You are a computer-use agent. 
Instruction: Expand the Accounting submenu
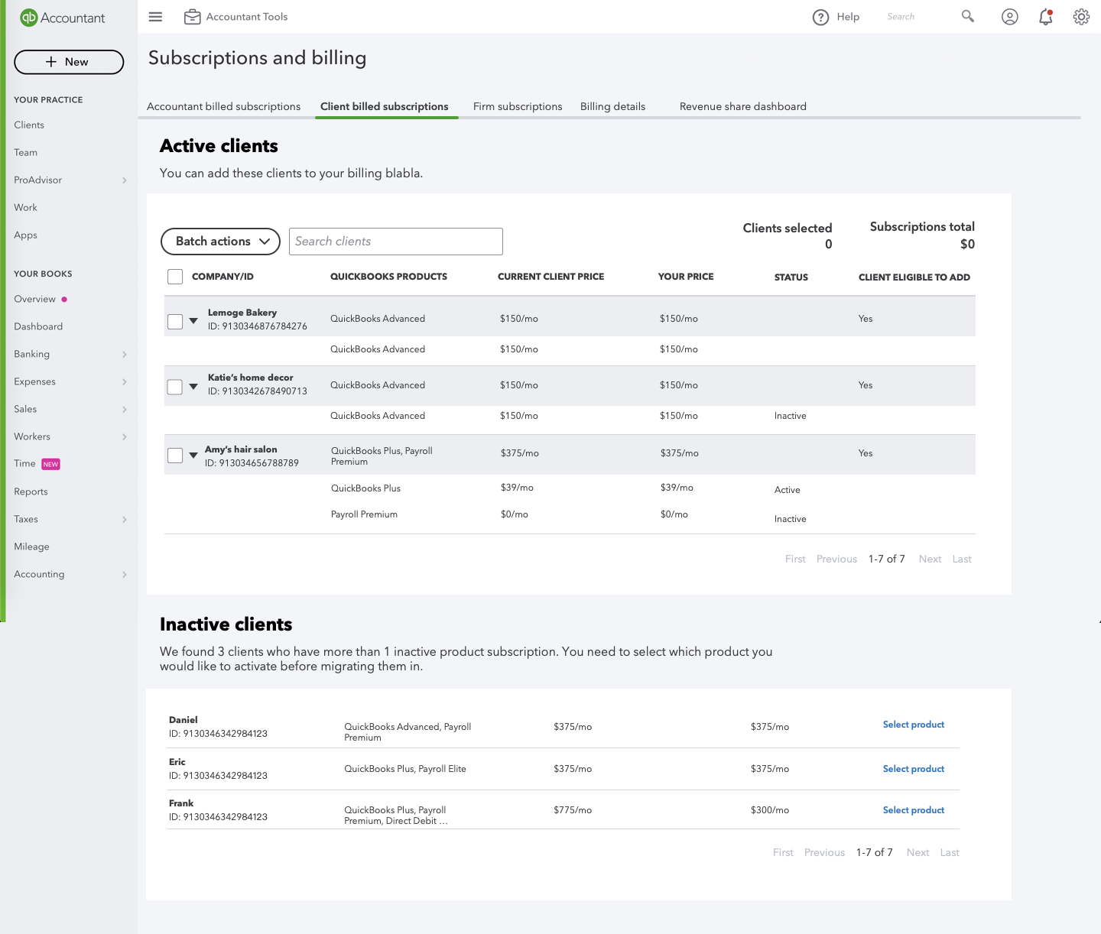pos(125,575)
